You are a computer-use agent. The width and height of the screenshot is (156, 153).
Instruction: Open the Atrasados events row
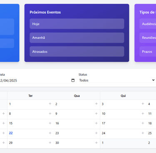[77, 51]
